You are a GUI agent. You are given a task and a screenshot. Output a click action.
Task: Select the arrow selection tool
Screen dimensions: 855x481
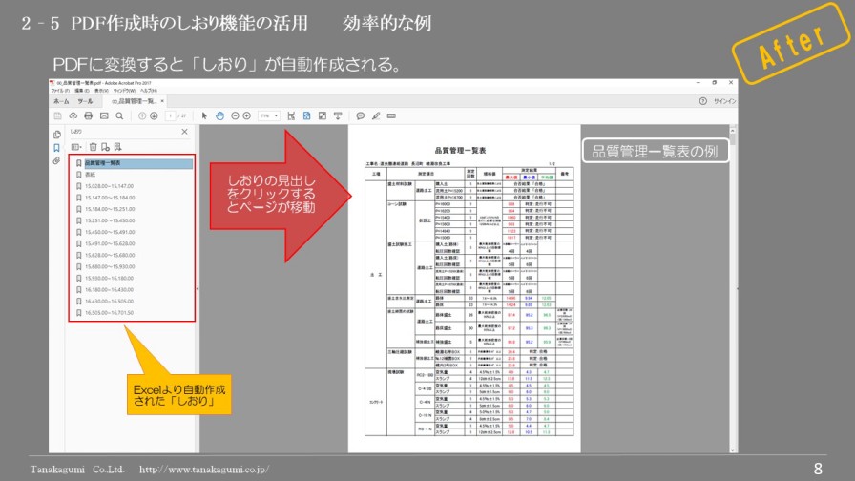204,115
